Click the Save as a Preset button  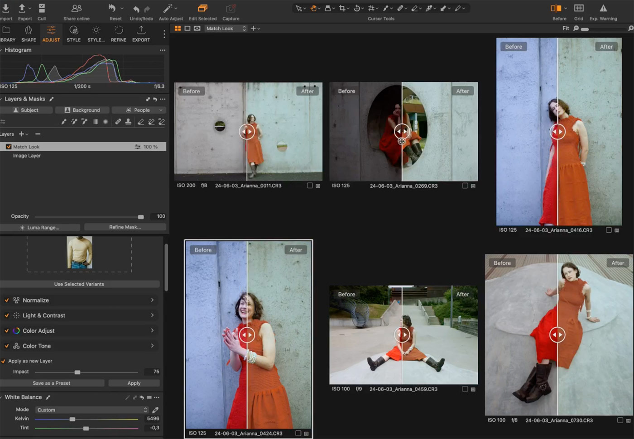click(x=52, y=383)
